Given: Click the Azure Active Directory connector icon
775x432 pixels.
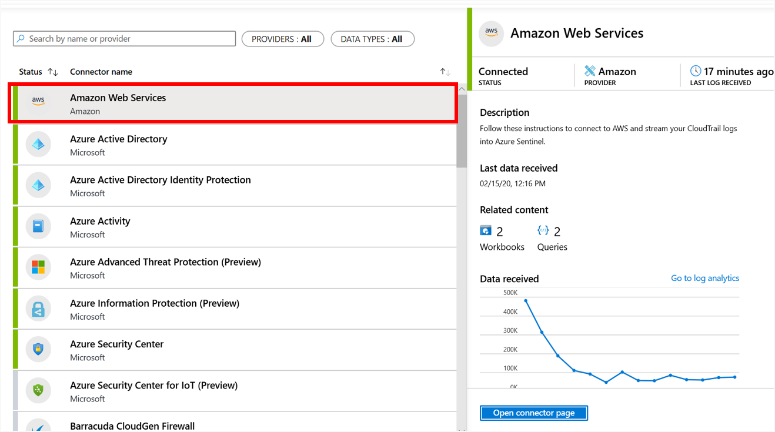Looking at the screenshot, I should 38,144.
